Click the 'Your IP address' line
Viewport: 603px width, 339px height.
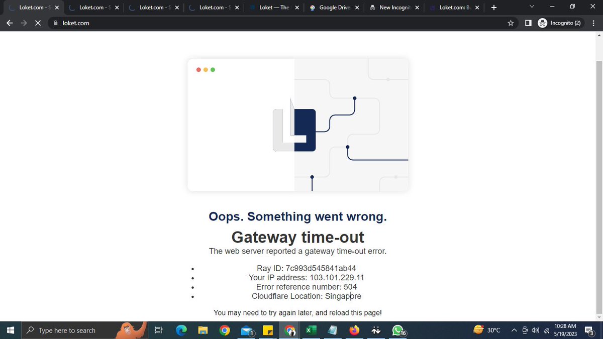pyautogui.click(x=307, y=277)
